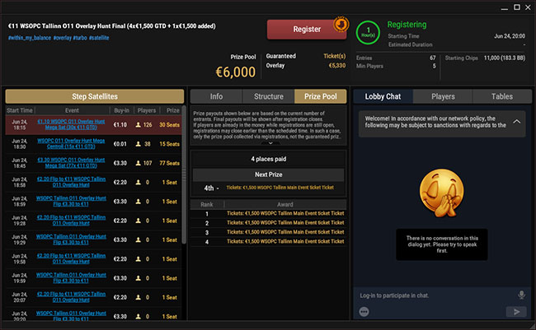Click the player icon beside 38 players

tap(138, 144)
